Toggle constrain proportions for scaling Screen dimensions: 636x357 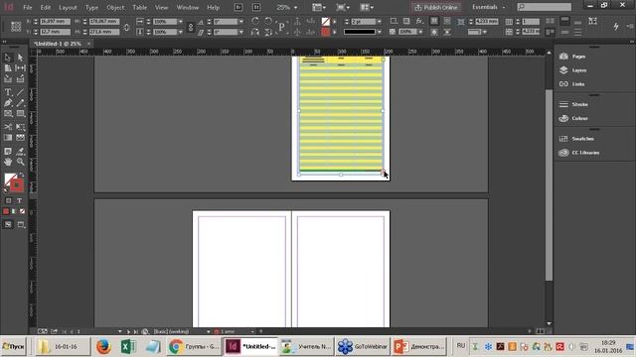click(191, 27)
